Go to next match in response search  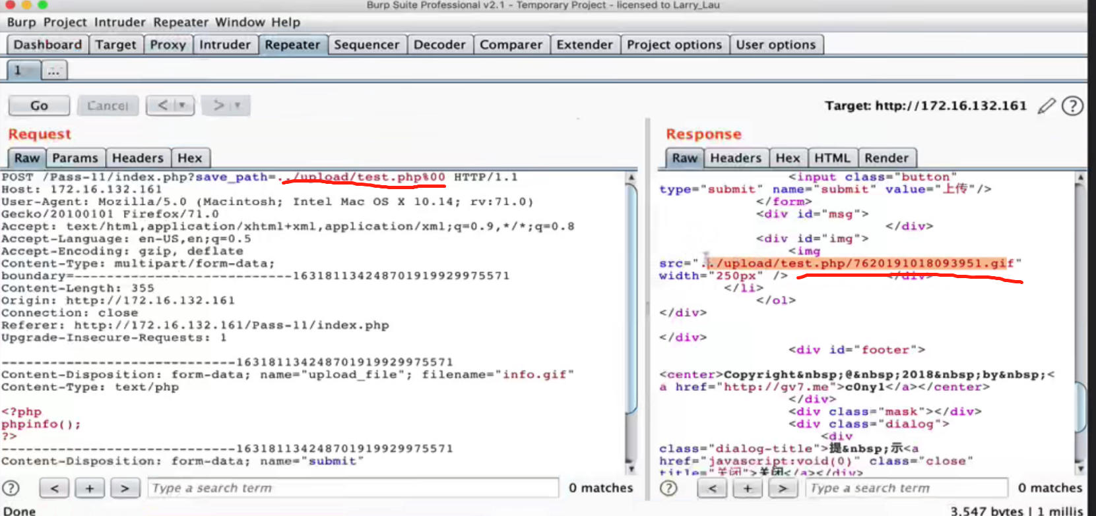pyautogui.click(x=783, y=488)
